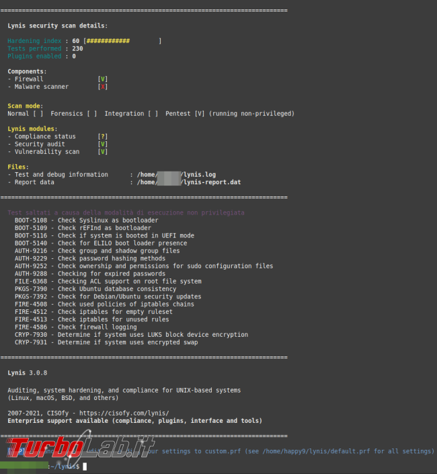Click the CRYP-7931 encrypted swap line
Image resolution: width=437 pixels, height=474 pixels.
[x=106, y=342]
